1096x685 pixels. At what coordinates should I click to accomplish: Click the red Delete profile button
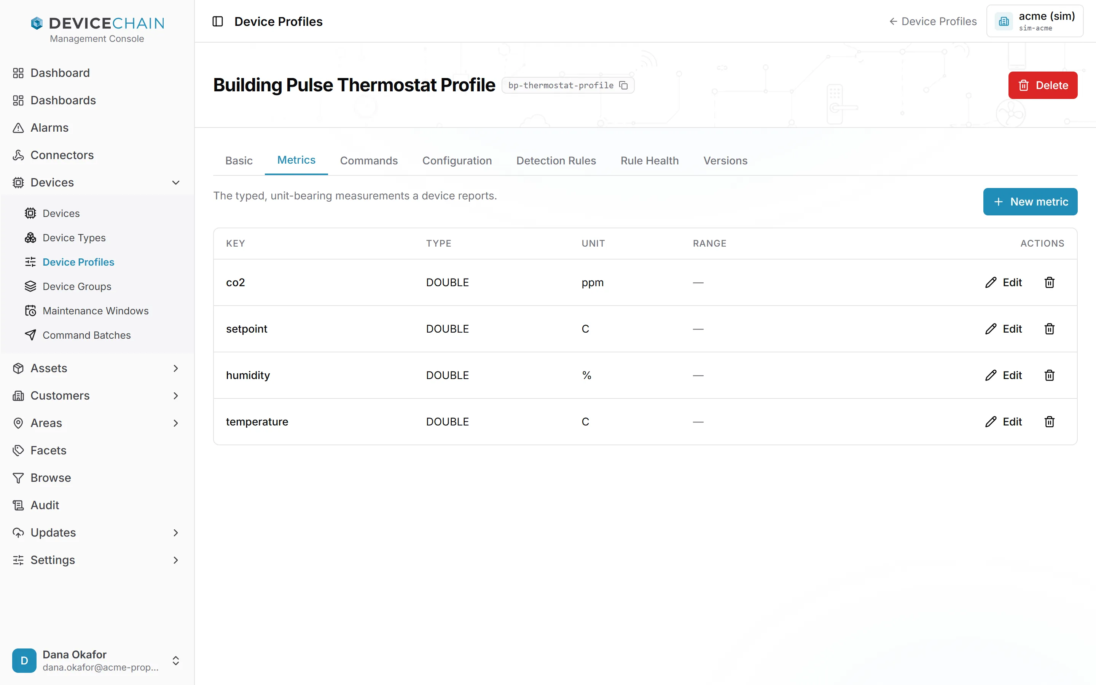[1043, 85]
